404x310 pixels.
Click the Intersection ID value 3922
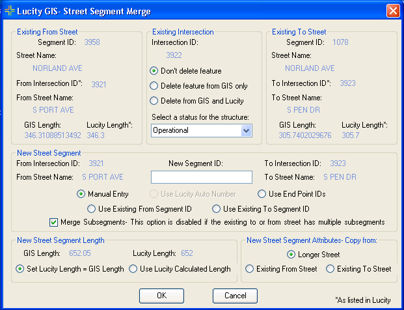[x=174, y=55]
